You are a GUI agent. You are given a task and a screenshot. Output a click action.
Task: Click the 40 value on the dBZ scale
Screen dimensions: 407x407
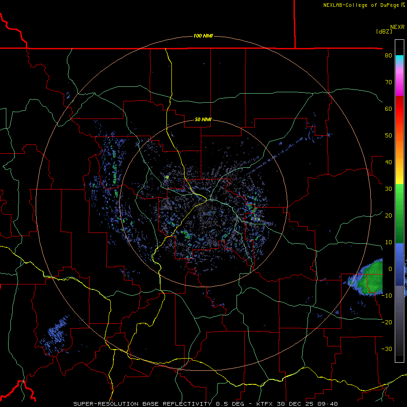click(x=388, y=162)
